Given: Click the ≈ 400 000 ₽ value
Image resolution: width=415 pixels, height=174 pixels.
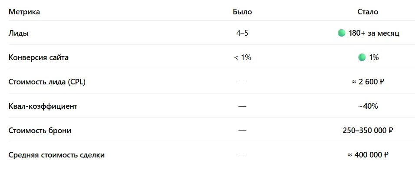Looking at the screenshot, I should tap(368, 155).
